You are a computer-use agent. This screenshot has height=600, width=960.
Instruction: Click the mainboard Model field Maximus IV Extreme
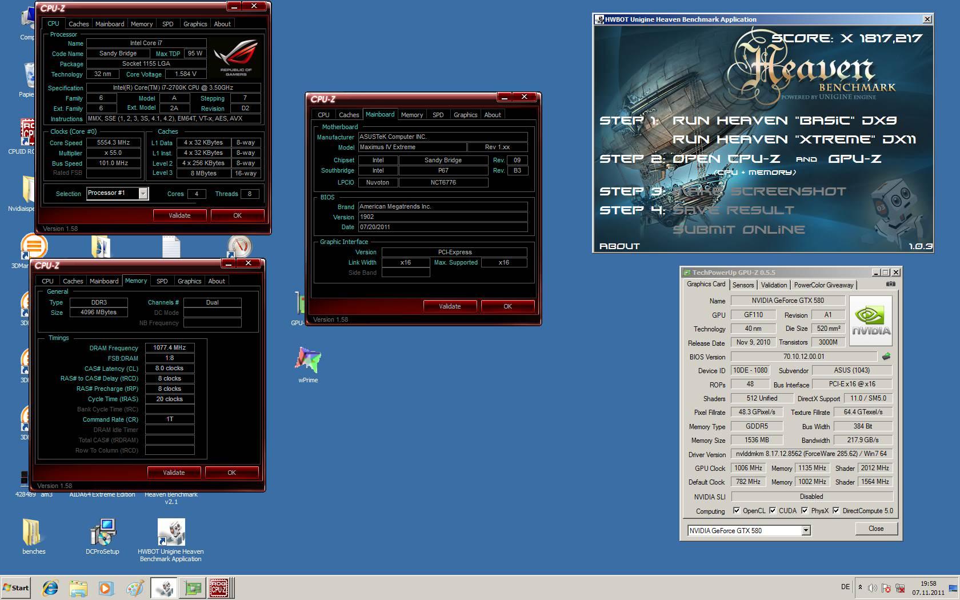point(411,147)
